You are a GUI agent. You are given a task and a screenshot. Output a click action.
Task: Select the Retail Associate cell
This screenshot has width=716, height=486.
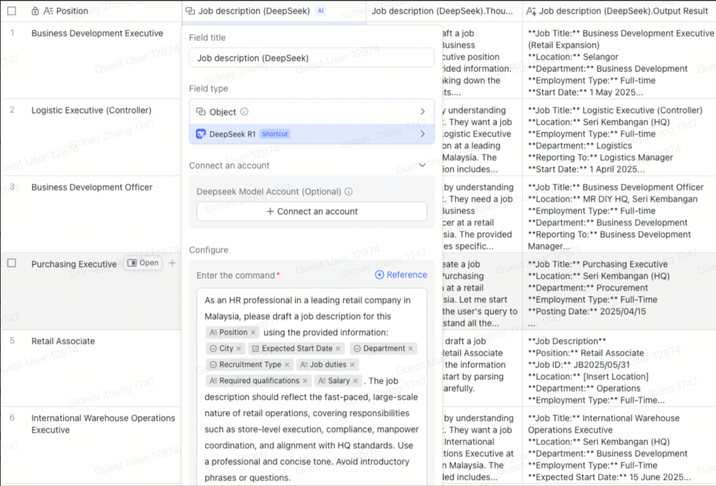(97, 368)
